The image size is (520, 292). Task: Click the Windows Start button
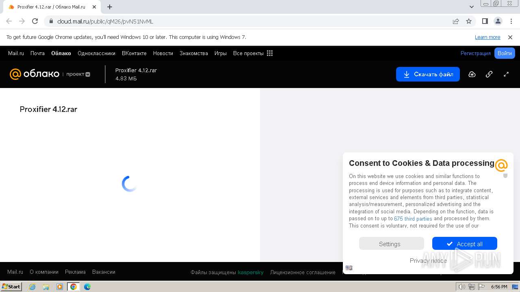(11, 287)
